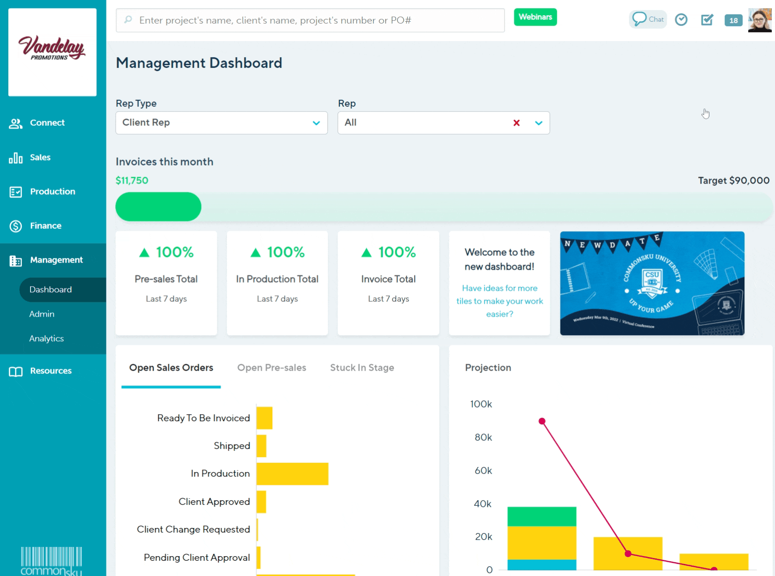Click the project search input field
This screenshot has width=775, height=576.
pos(310,20)
